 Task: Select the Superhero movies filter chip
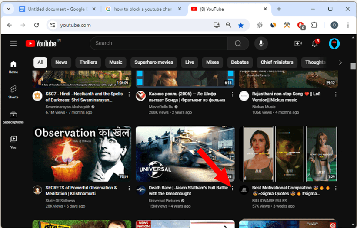pos(153,62)
